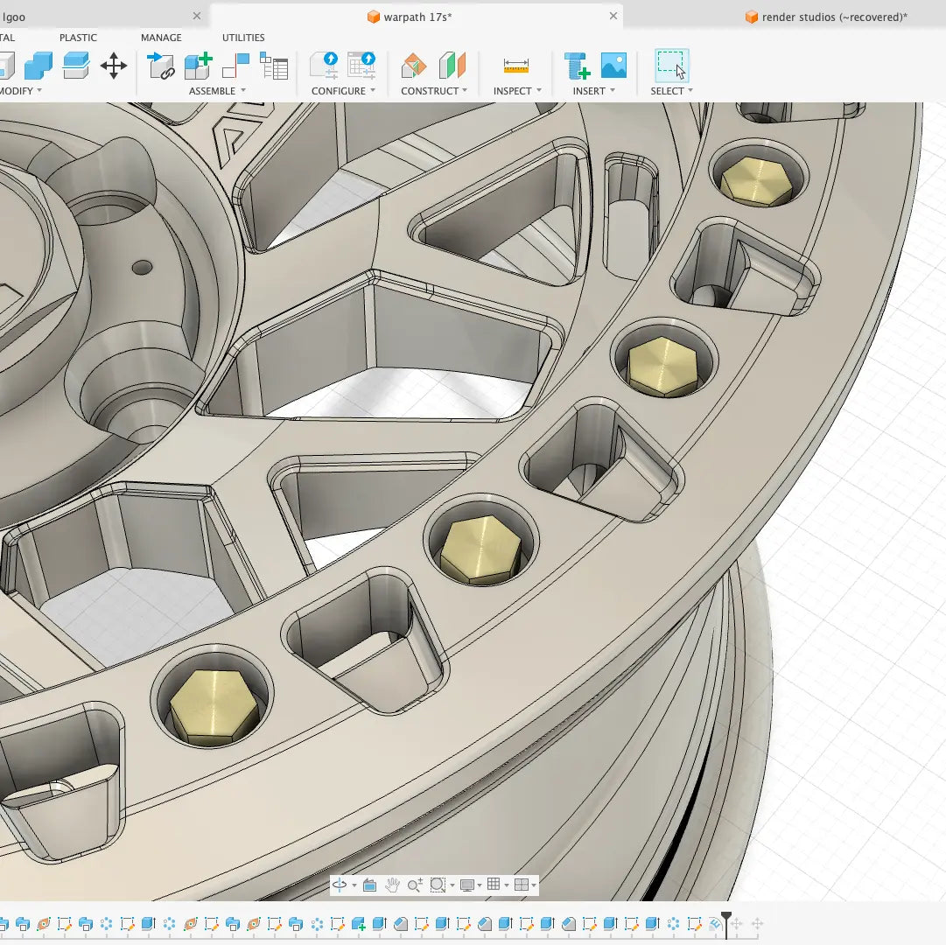Click the bolt insert icon in INSERT group
Screen dimensions: 946x945
pyautogui.click(x=576, y=66)
